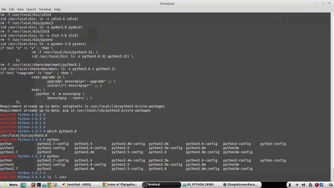Open file manager panel launcher

pyautogui.click(x=44, y=185)
